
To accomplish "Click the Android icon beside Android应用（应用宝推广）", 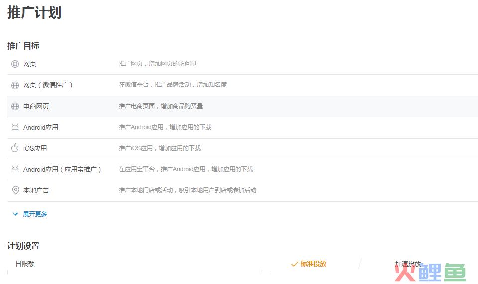I will pos(15,169).
